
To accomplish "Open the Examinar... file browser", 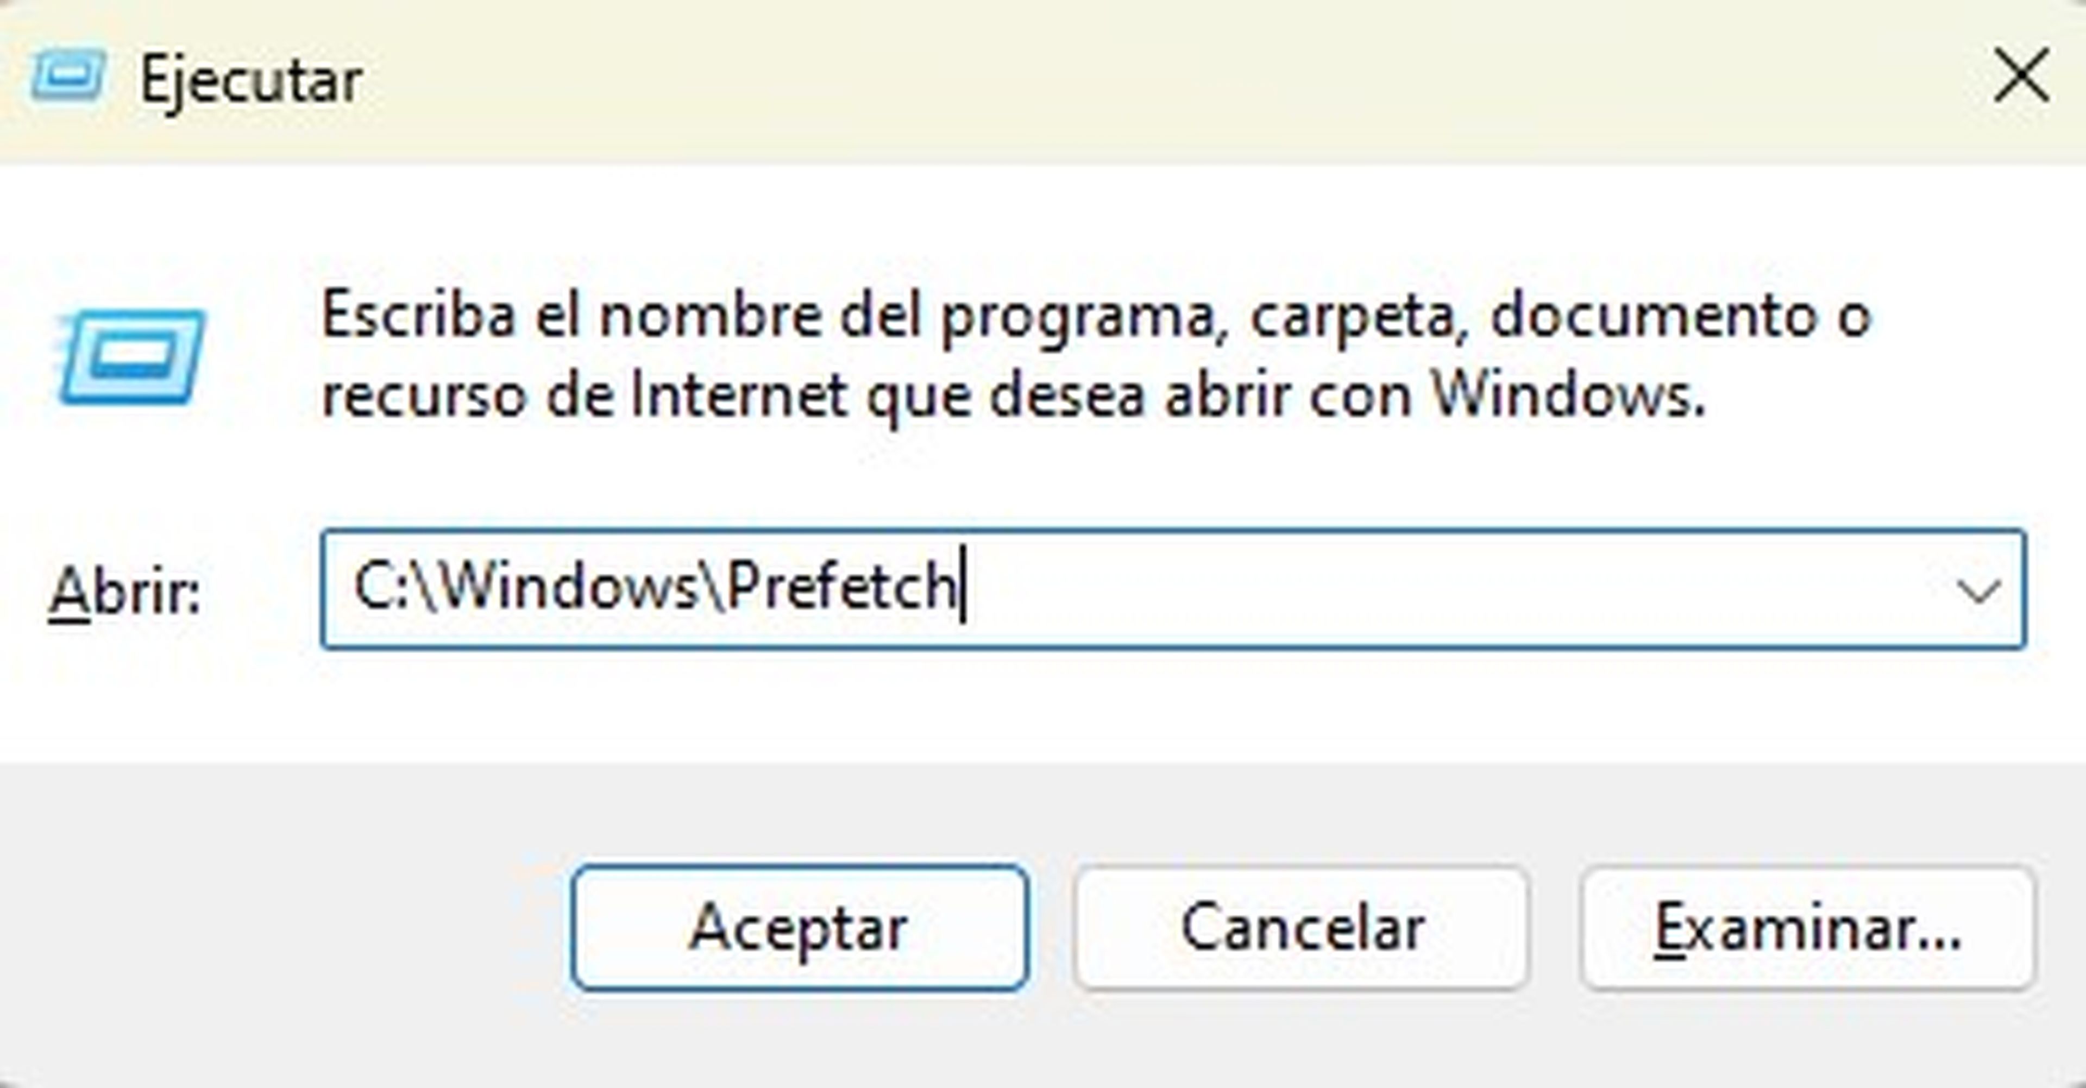I will [1807, 928].
